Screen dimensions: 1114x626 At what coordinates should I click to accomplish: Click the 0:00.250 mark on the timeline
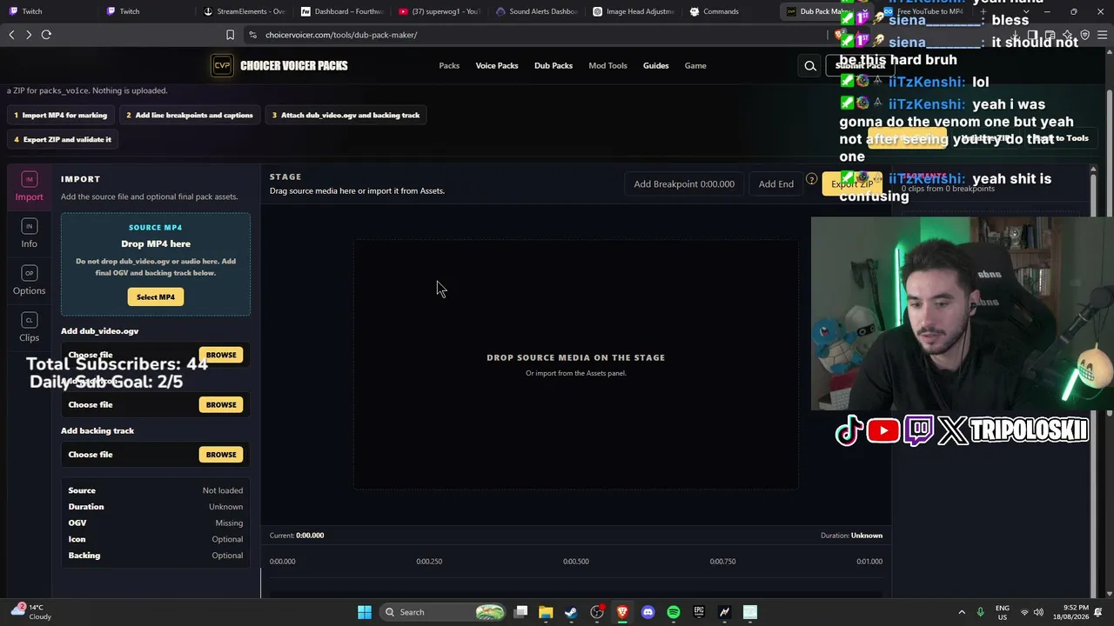pos(429,562)
